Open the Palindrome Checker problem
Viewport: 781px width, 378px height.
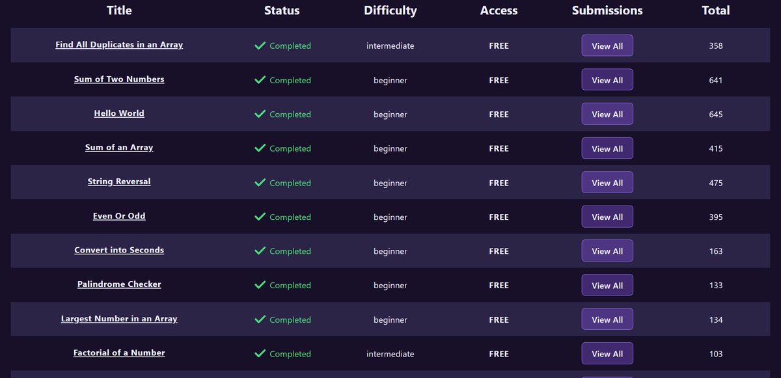[119, 284]
